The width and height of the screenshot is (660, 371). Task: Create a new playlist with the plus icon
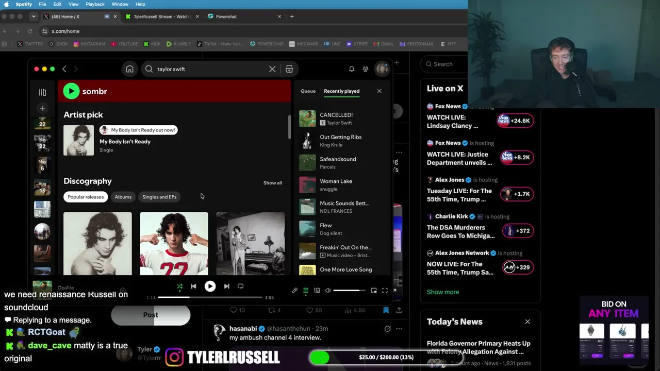(42, 108)
